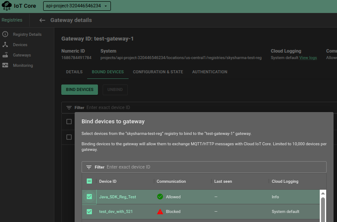Screen dimensions: 337x222
Task: Open the Authentication tab
Action: tap(210, 72)
